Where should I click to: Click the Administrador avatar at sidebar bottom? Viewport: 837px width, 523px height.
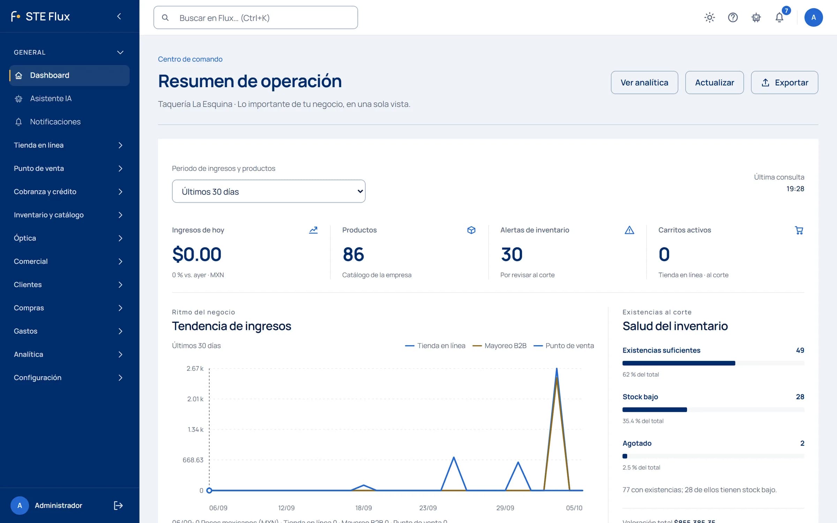pyautogui.click(x=20, y=505)
